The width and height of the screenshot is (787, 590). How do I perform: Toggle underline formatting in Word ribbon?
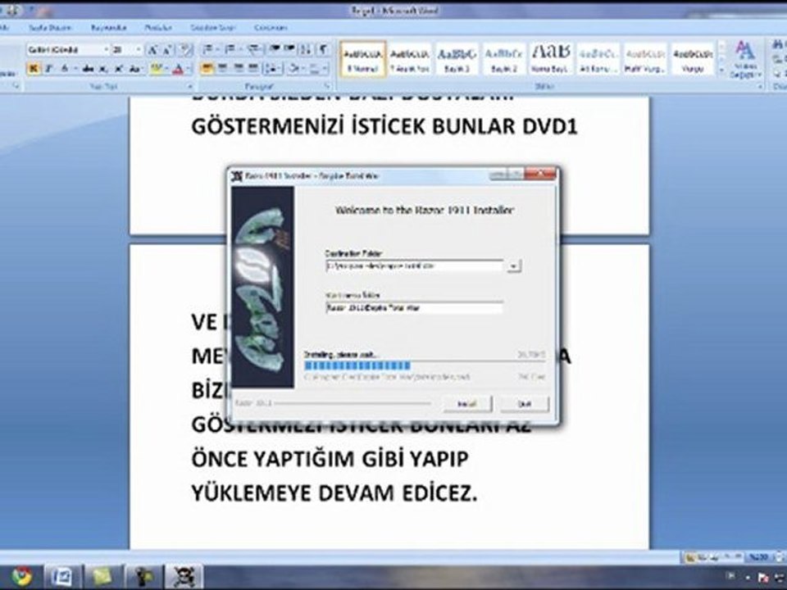pyautogui.click(x=64, y=69)
